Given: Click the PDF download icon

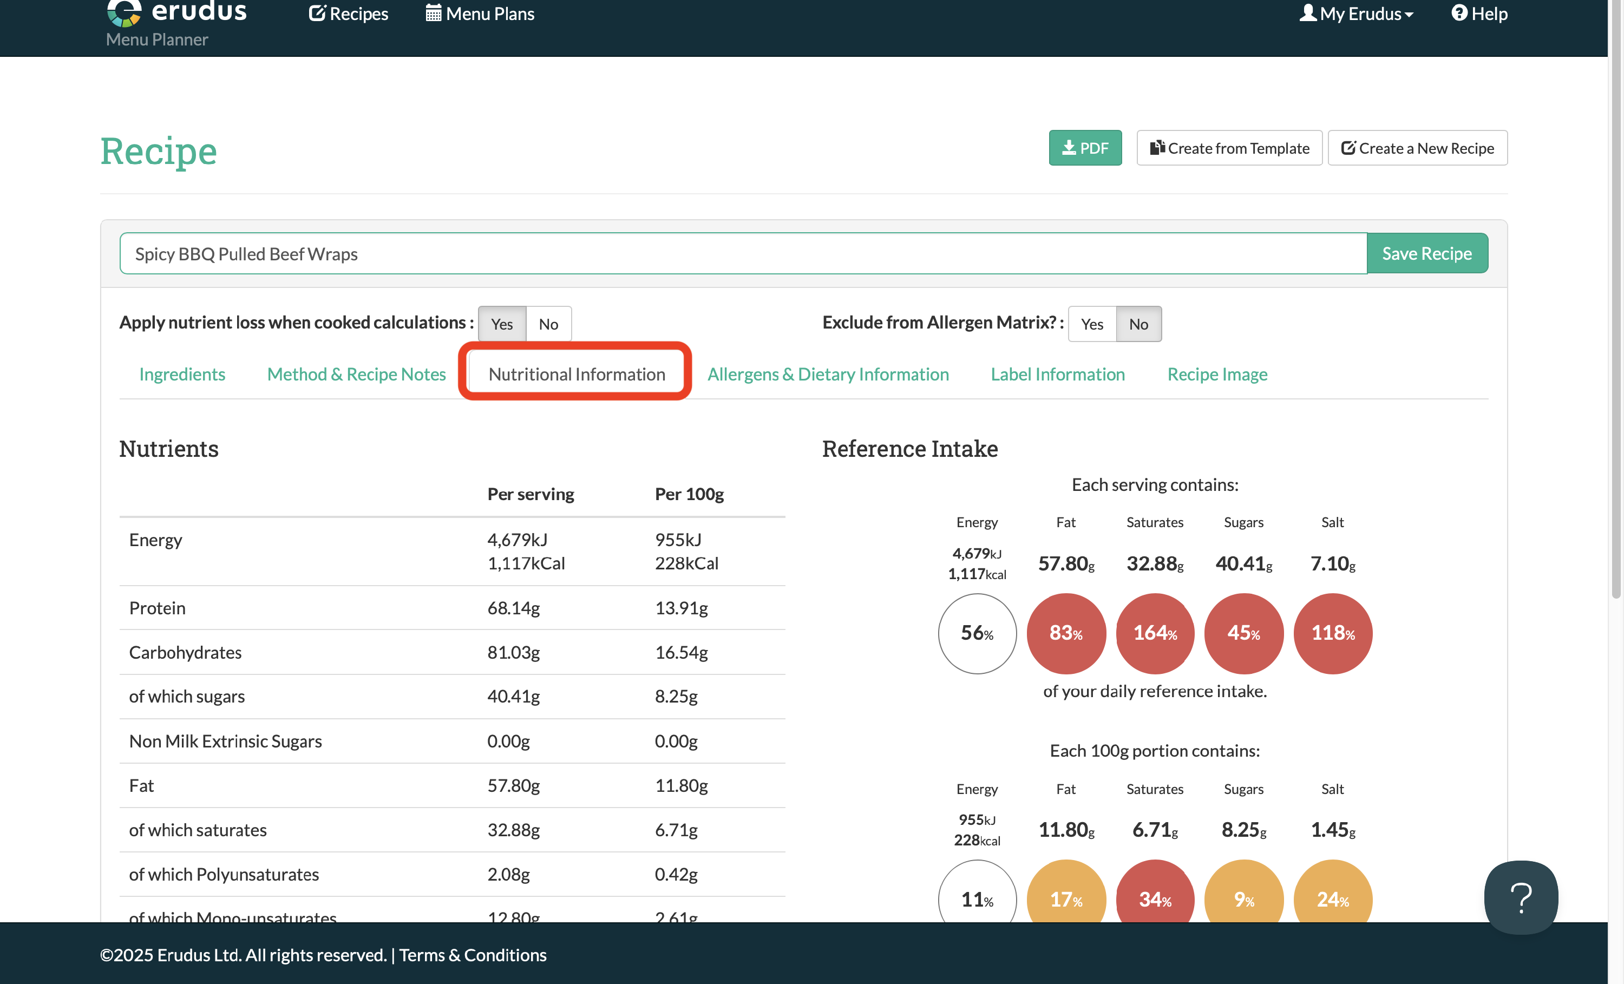Looking at the screenshot, I should coord(1069,148).
